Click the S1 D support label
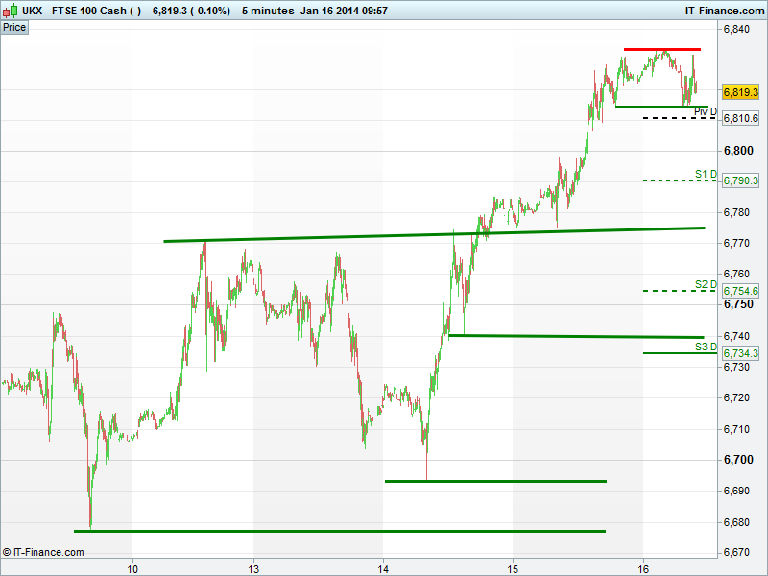768x576 pixels. click(706, 174)
